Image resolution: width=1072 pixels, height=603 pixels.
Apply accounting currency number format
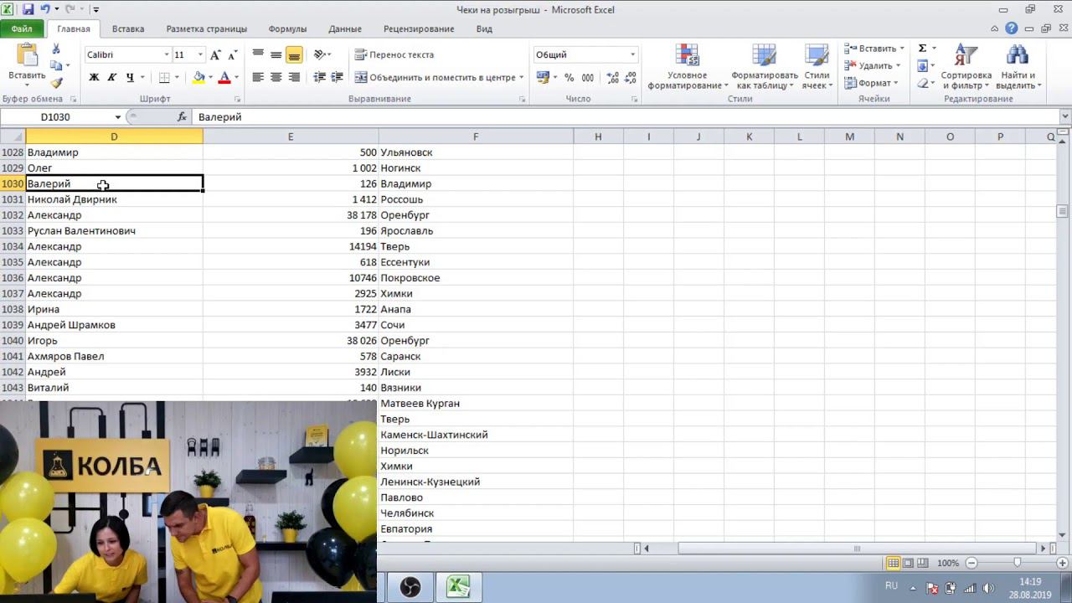[x=543, y=78]
